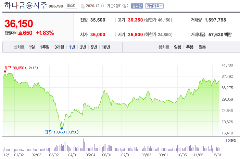The image size is (240, 159).
Task: Click the clock icon next to the 2020.12.11 date
Action: [x=83, y=6]
